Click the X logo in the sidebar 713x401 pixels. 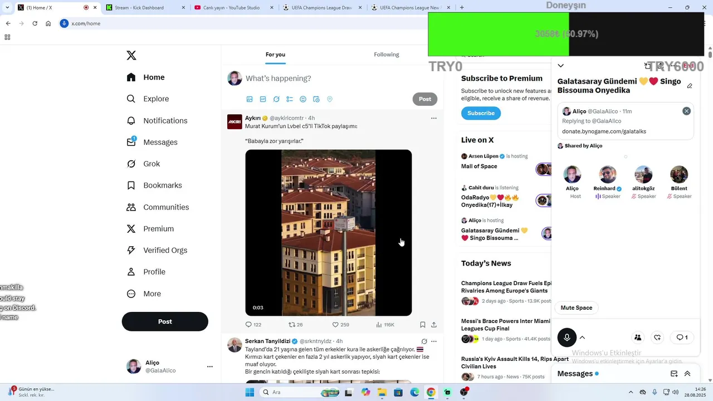click(x=131, y=55)
